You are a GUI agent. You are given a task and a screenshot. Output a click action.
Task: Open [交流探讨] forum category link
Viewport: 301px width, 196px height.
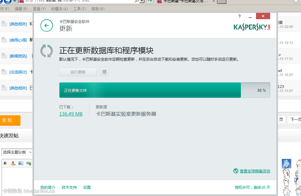tap(18, 72)
